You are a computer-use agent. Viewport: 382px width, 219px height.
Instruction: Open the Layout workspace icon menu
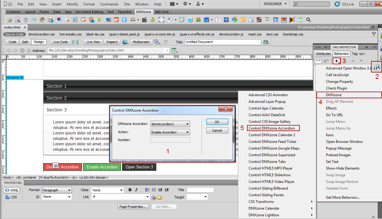(x=174, y=4)
